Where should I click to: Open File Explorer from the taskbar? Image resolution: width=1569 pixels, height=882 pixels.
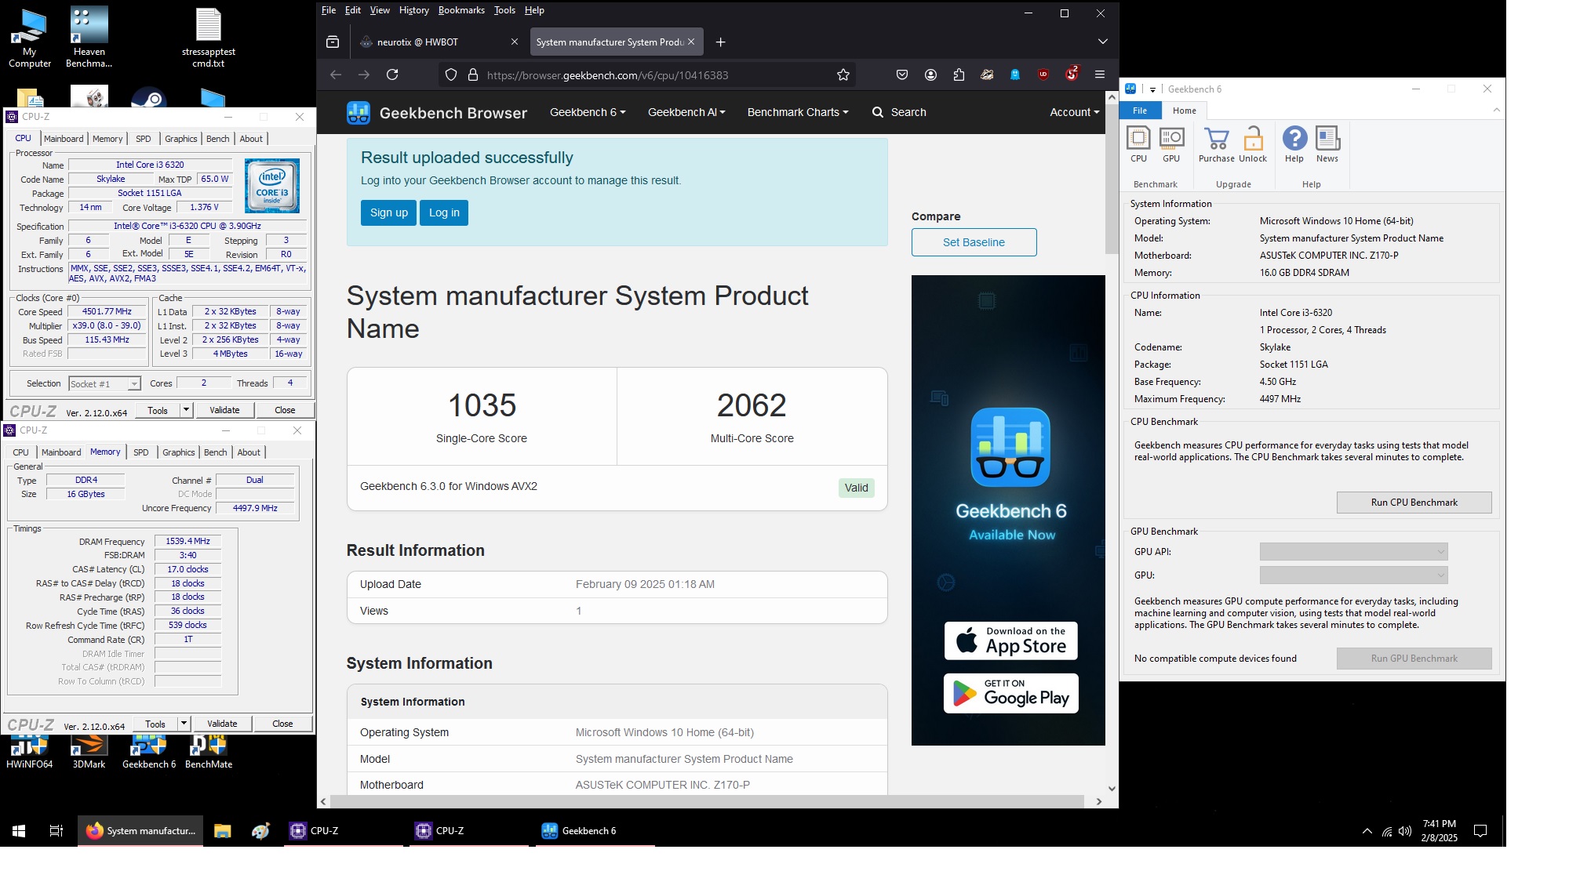click(223, 830)
